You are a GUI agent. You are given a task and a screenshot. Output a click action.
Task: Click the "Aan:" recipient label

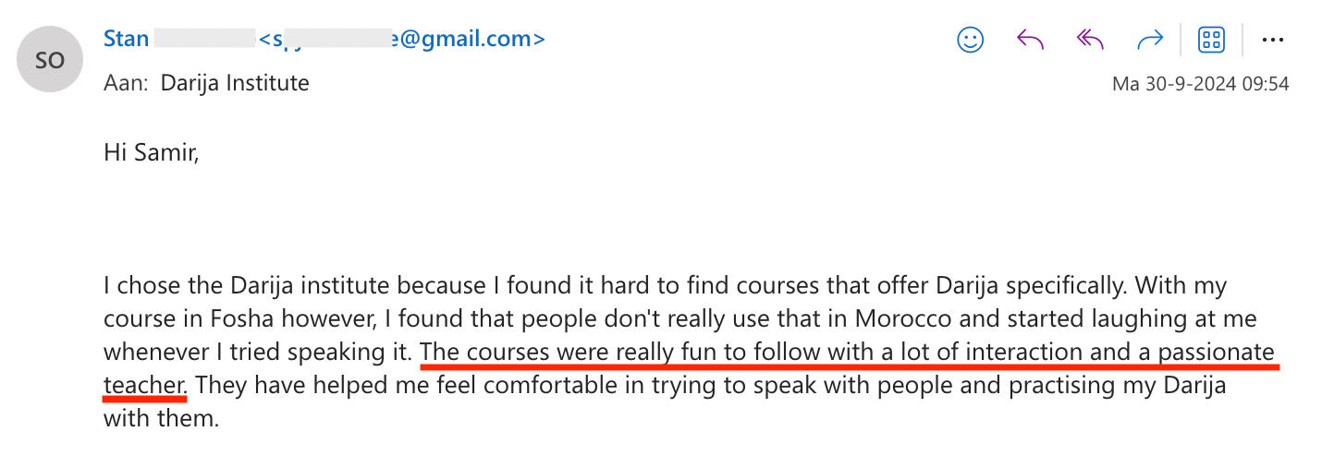click(126, 83)
